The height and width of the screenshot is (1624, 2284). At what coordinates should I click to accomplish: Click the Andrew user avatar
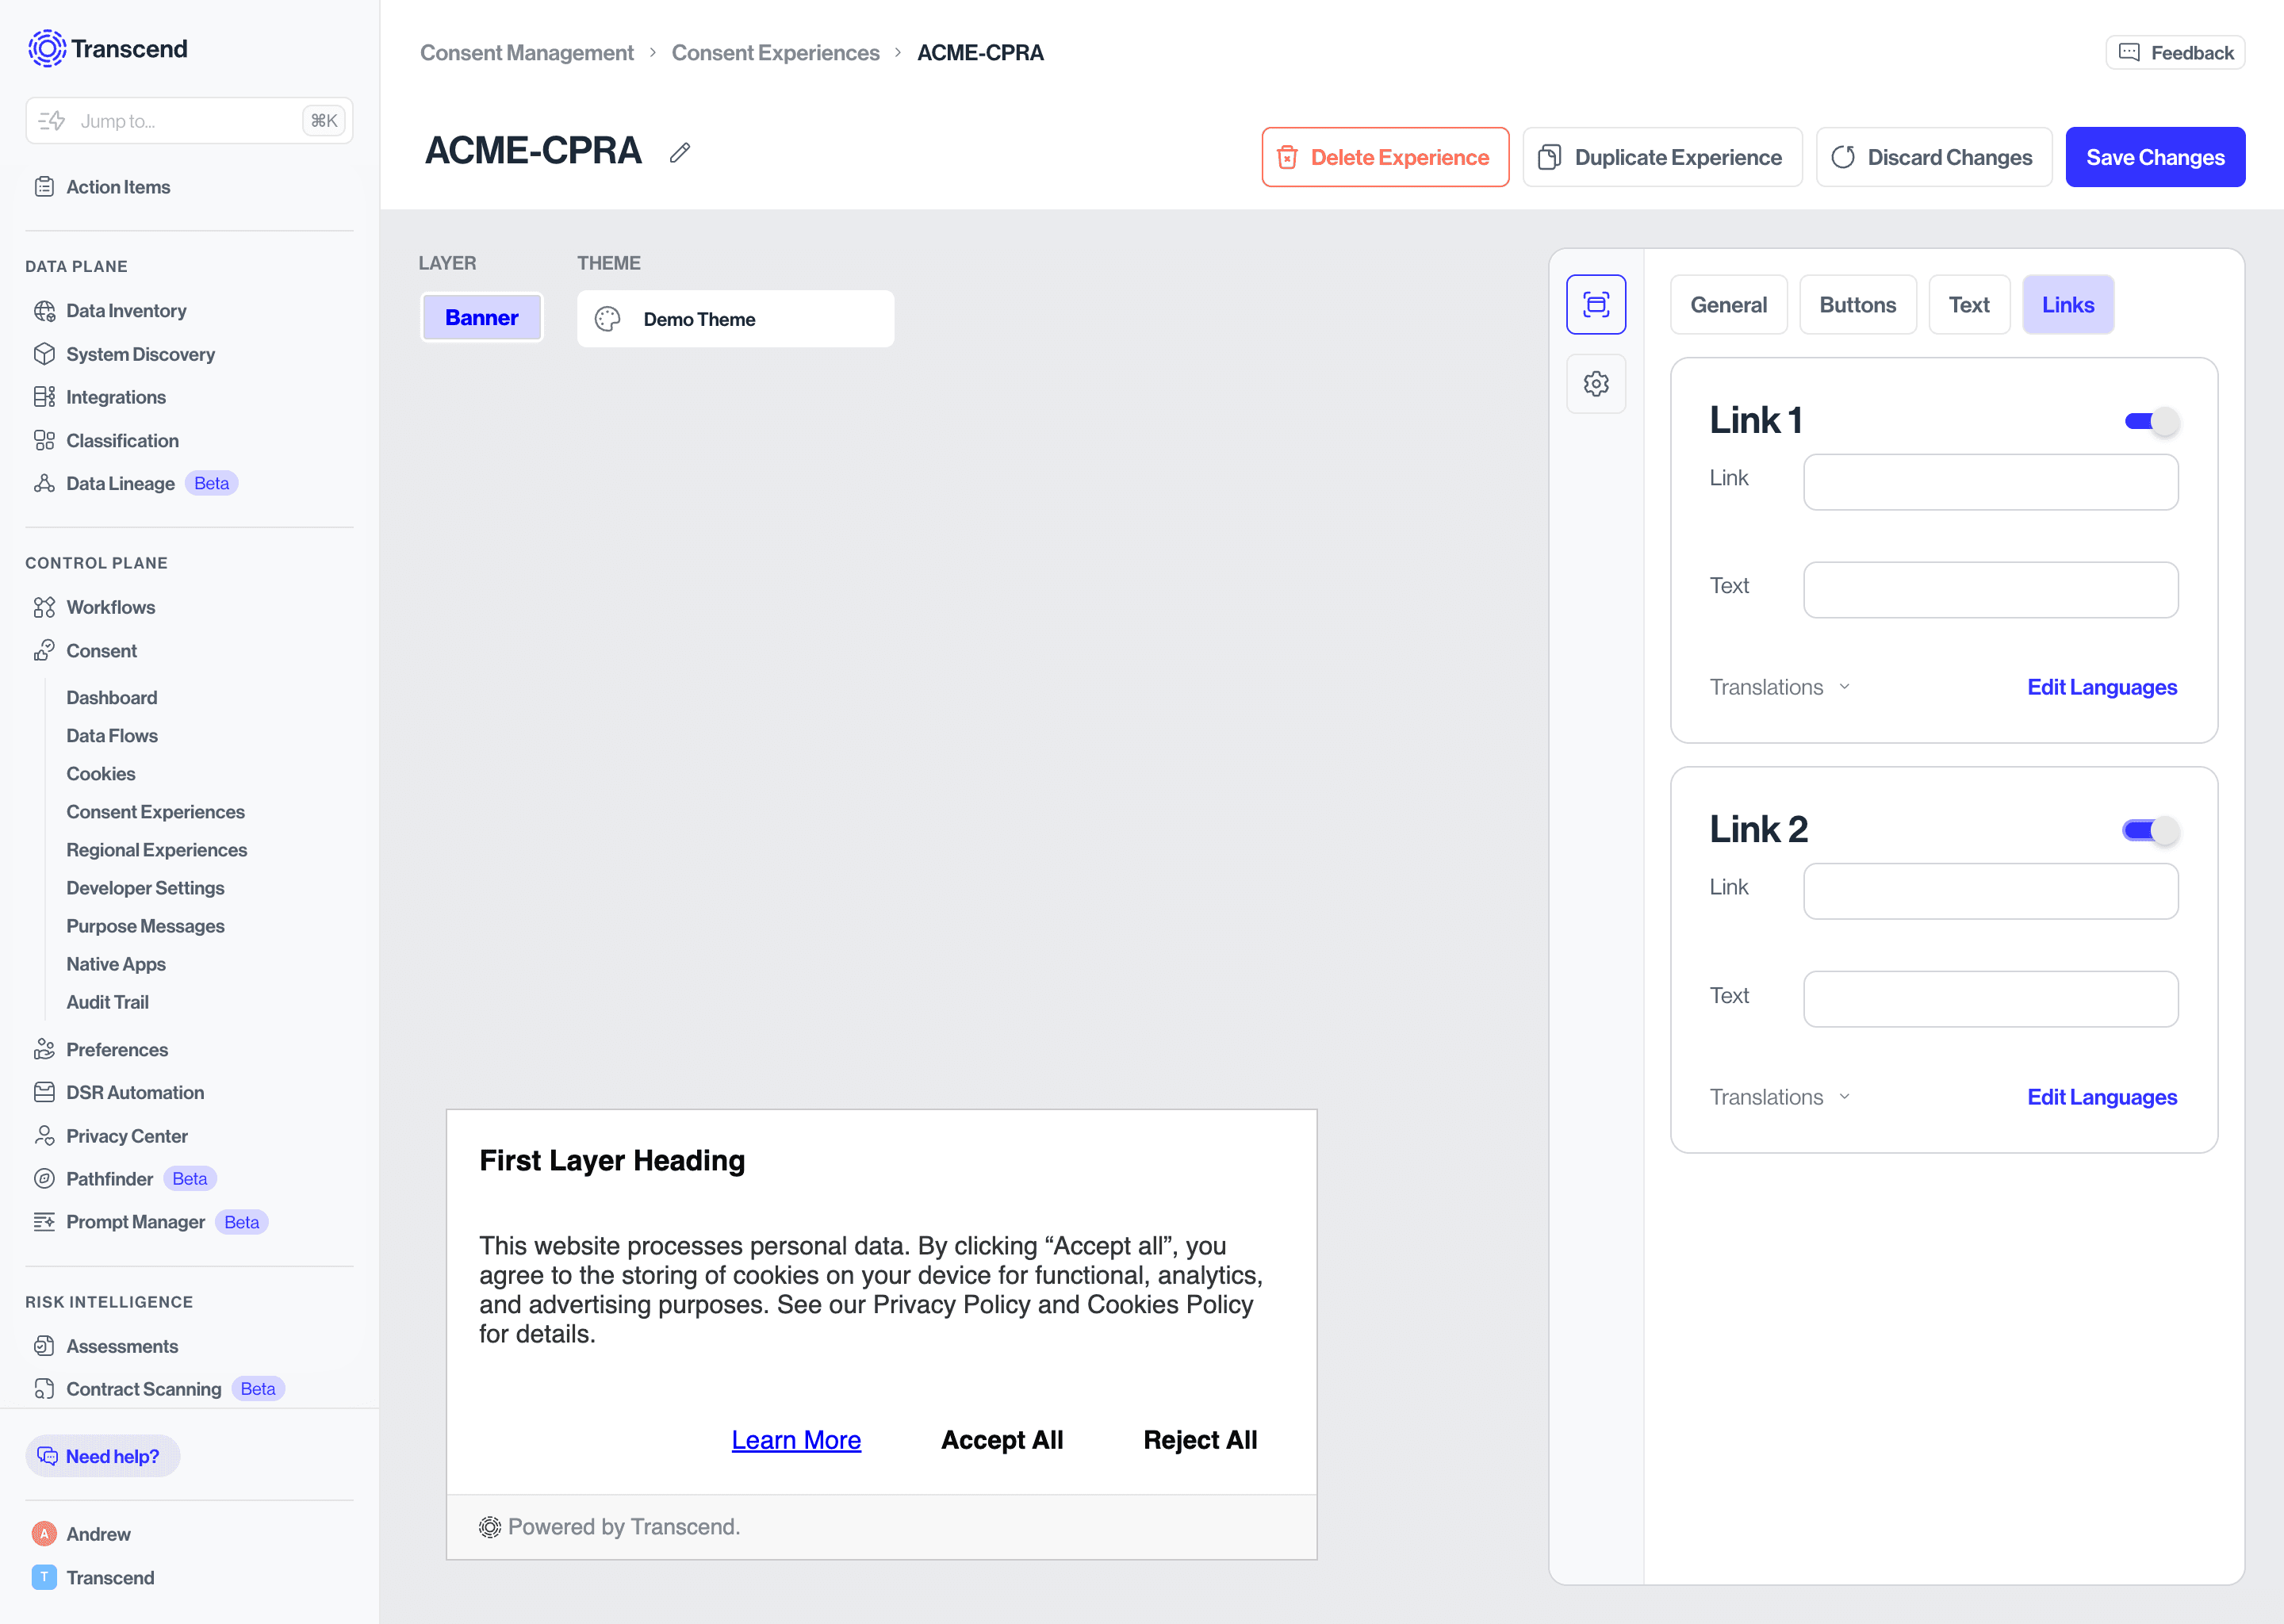[x=44, y=1534]
